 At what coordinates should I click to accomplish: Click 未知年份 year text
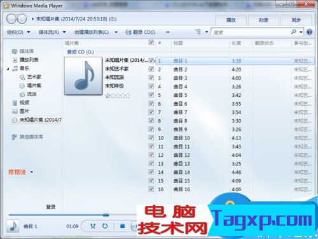114,86
